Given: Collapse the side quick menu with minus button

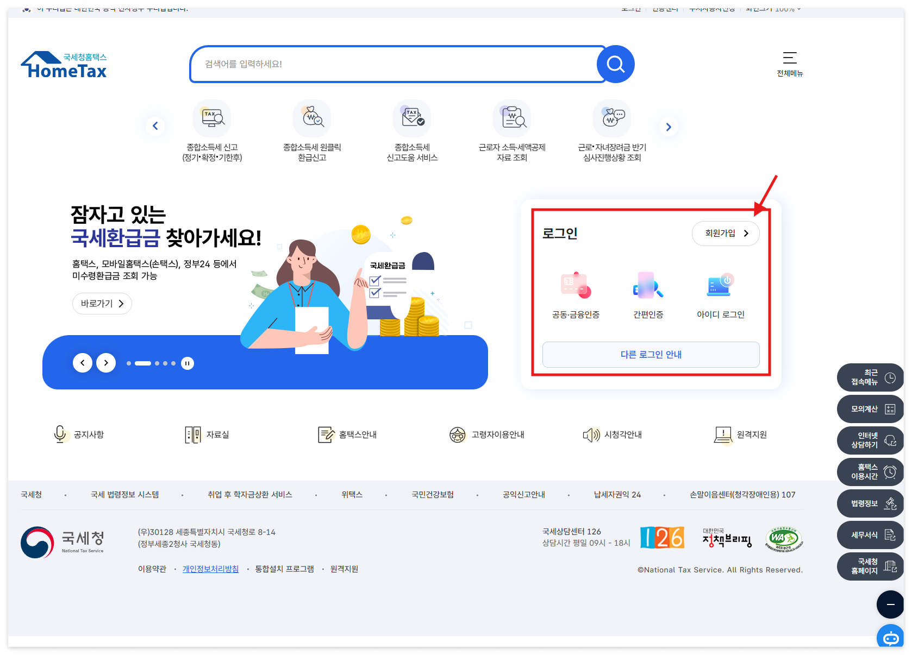Looking at the screenshot, I should 890,604.
